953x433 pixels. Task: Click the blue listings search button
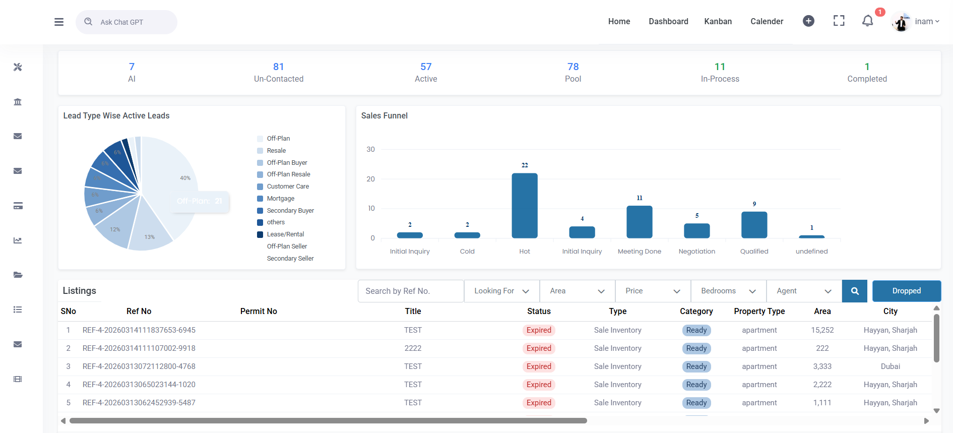point(855,291)
